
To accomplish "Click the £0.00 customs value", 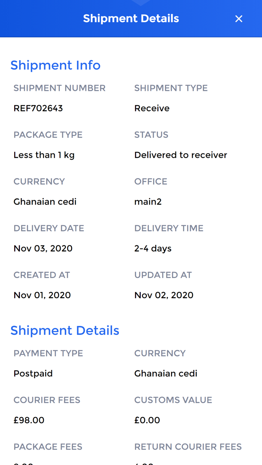I will coord(147,420).
